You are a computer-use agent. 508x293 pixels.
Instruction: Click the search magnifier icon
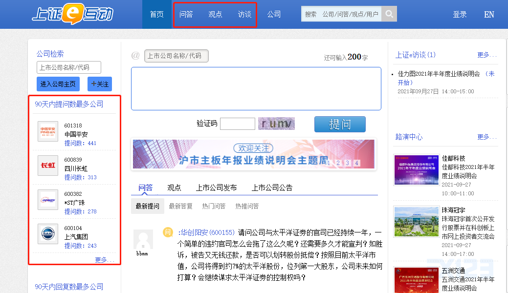pos(389,14)
